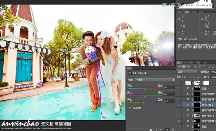Select the 色阶 2 layer
The height and width of the screenshot is (131, 216).
point(206,88)
